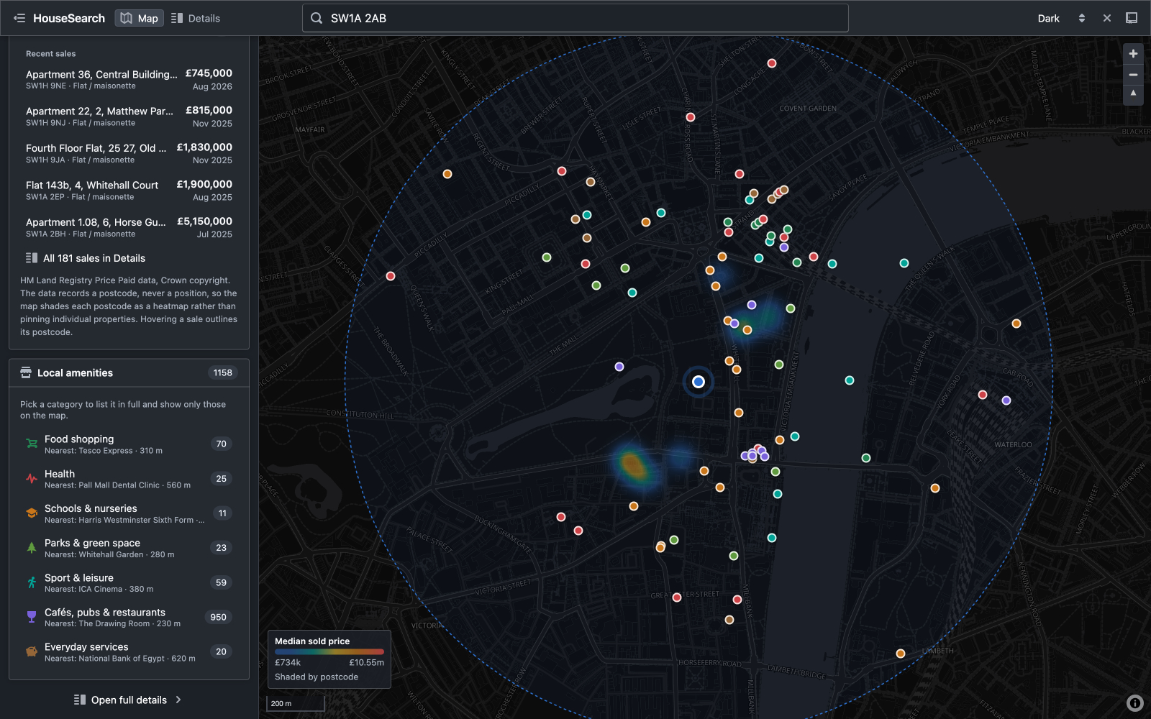Viewport: 1151px width, 719px height.
Task: Click the Local amenities header icon
Action: pyautogui.click(x=26, y=372)
